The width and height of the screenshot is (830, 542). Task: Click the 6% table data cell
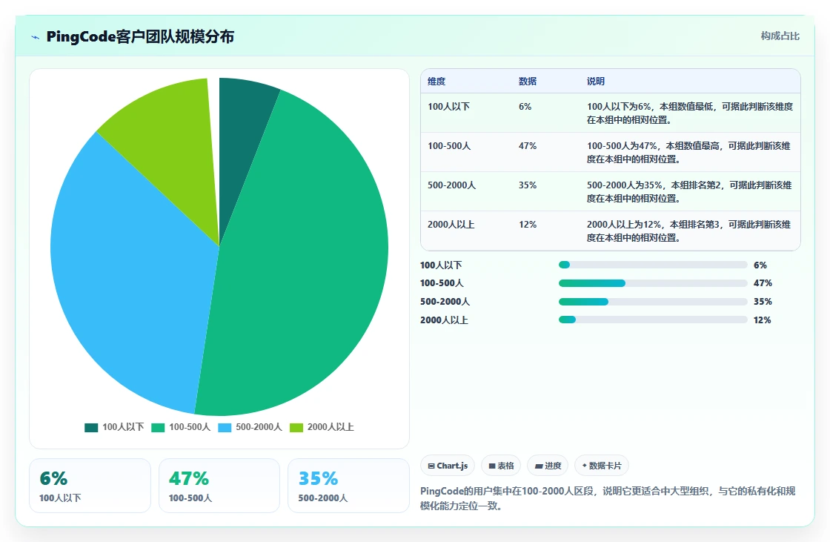point(525,107)
